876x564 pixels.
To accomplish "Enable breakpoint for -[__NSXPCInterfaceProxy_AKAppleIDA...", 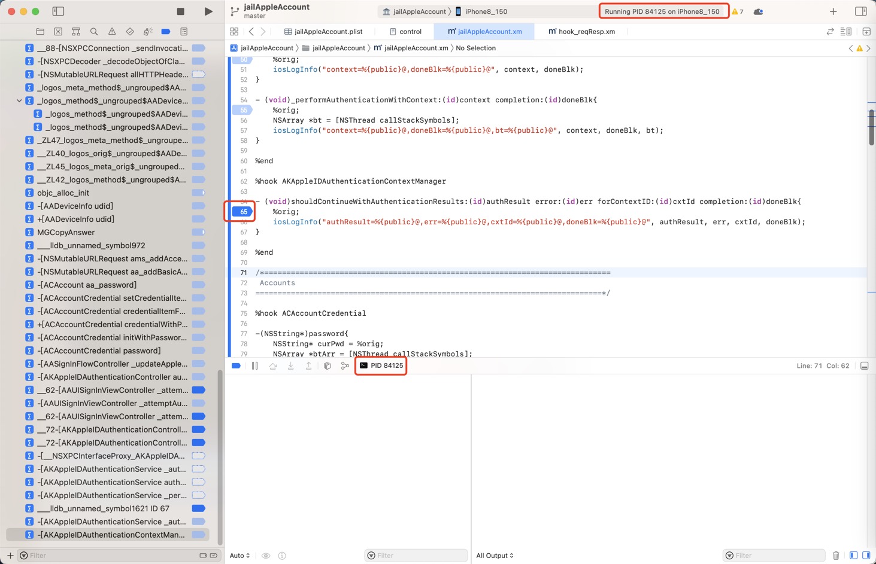I will point(198,456).
